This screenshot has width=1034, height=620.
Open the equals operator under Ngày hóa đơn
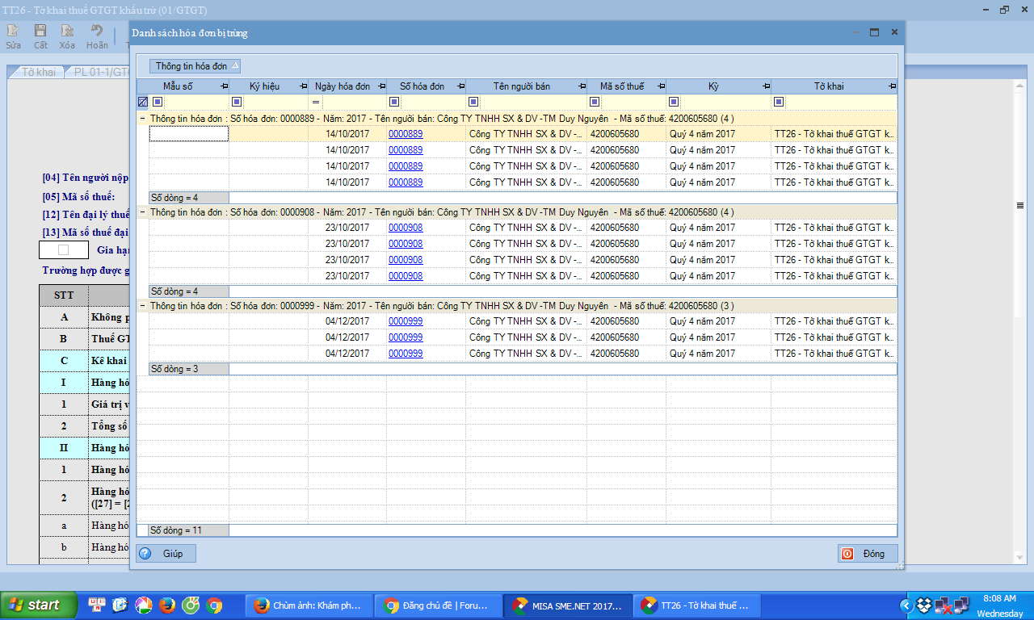(x=316, y=102)
